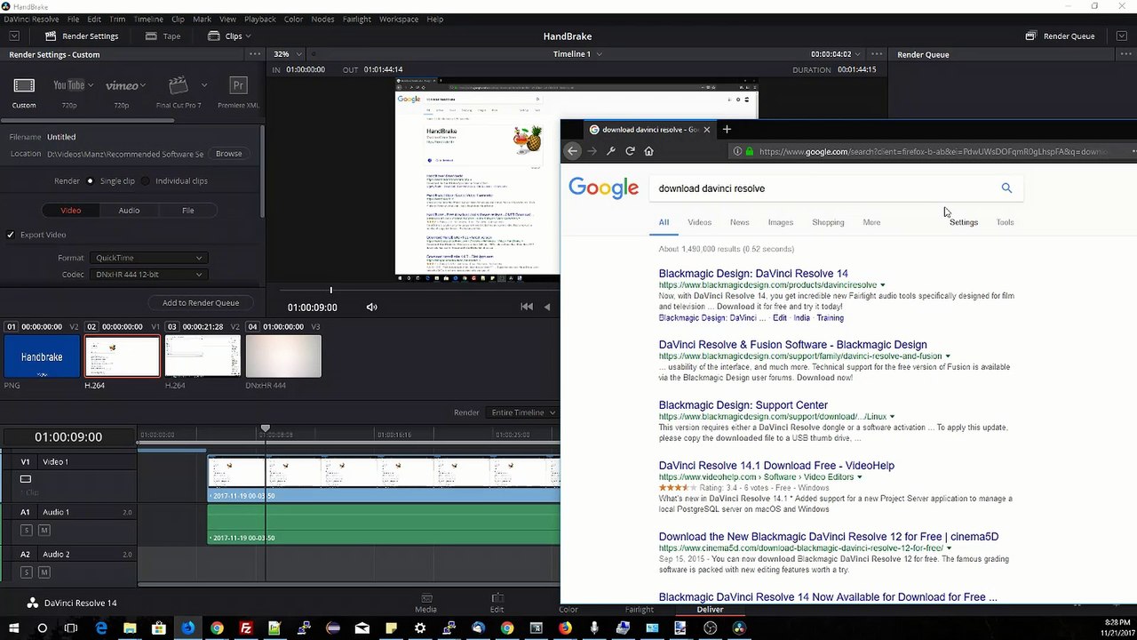This screenshot has height=640, width=1137.
Task: Switch to the Edit page
Action: (497, 604)
